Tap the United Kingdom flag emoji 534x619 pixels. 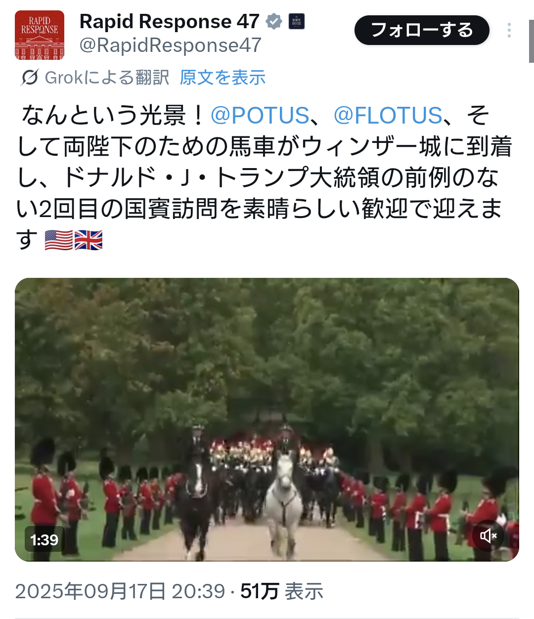coord(89,240)
